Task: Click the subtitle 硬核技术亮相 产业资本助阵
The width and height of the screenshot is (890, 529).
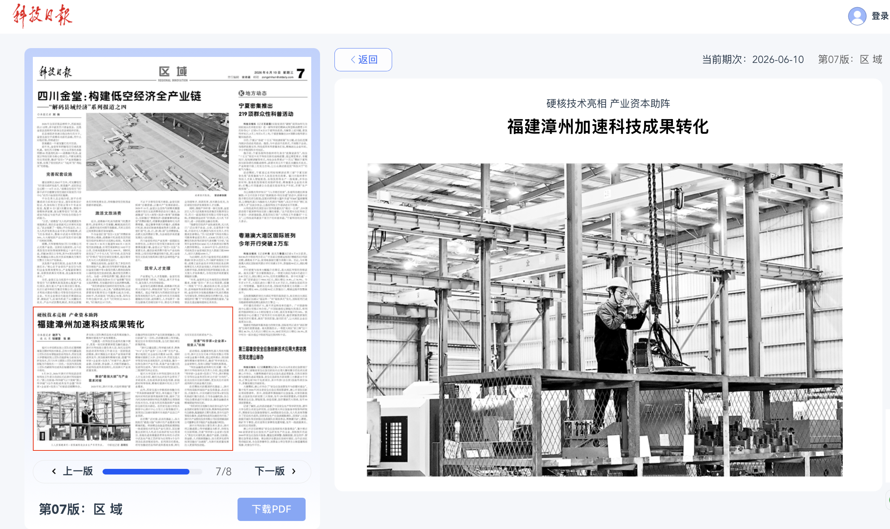Action: 608,104
